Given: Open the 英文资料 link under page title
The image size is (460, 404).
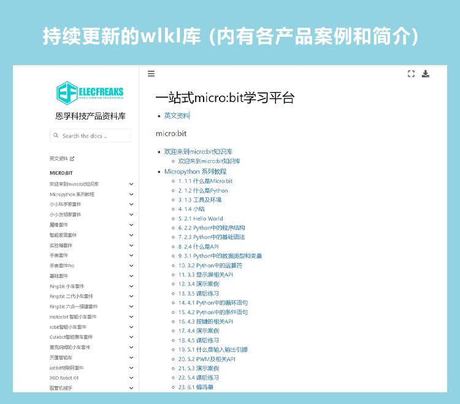Looking at the screenshot, I should (x=177, y=115).
